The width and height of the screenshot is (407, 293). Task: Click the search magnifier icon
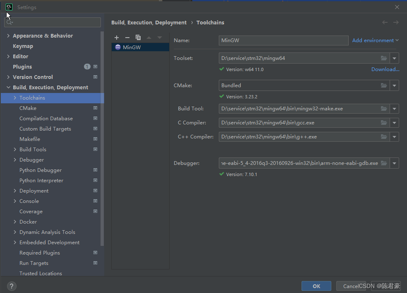click(x=10, y=22)
